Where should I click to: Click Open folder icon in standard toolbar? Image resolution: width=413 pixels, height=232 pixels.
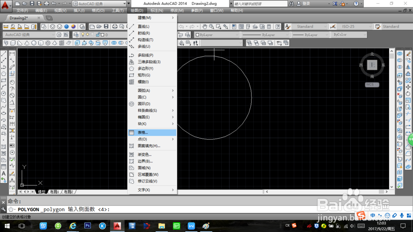click(x=99, y=26)
